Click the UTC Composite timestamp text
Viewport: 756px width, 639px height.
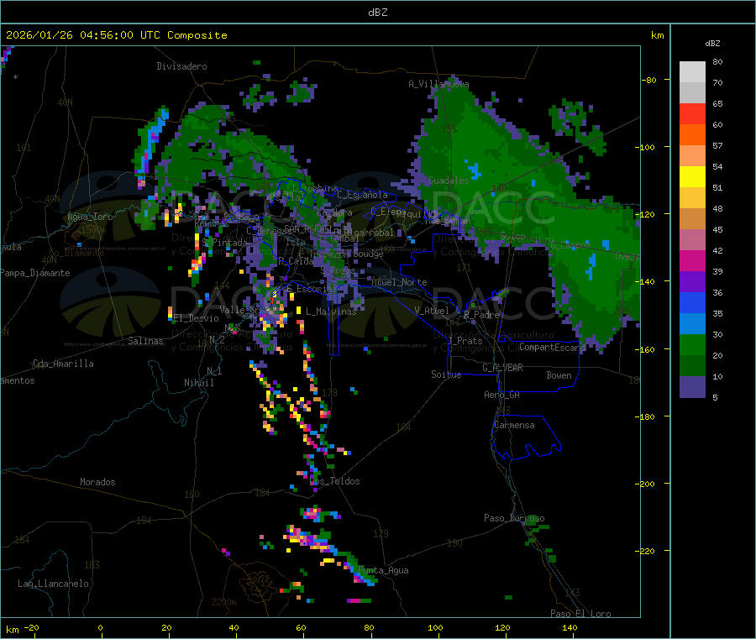(117, 35)
